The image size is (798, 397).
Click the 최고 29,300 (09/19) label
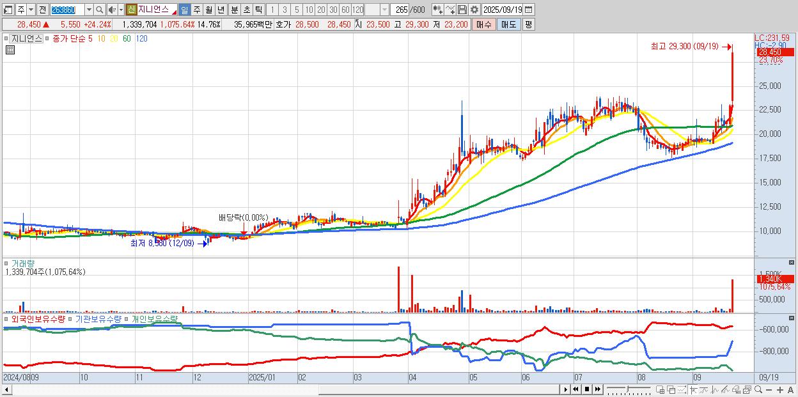tap(684, 46)
